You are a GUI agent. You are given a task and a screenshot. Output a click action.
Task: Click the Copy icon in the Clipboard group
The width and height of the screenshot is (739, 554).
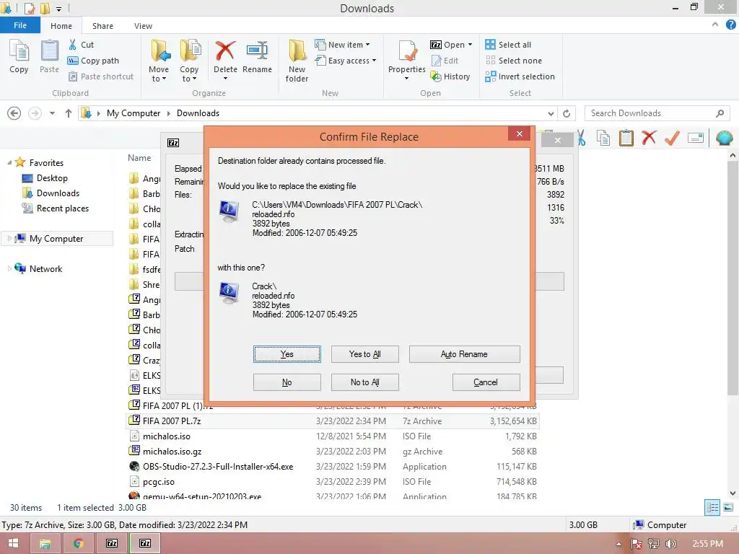19,51
